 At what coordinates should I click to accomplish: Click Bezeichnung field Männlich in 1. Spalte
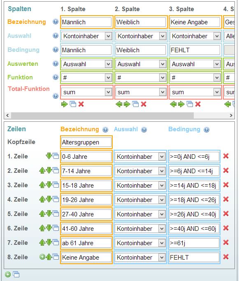tap(86, 22)
